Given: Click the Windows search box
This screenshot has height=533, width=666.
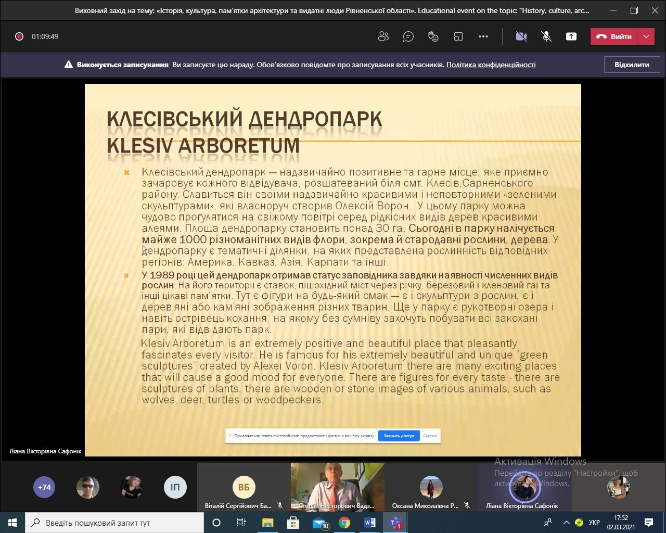Looking at the screenshot, I should [x=114, y=523].
